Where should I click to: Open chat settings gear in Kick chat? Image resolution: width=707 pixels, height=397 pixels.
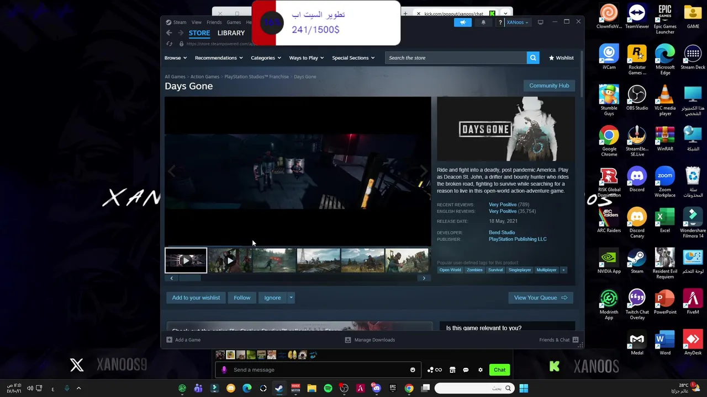pos(481,370)
